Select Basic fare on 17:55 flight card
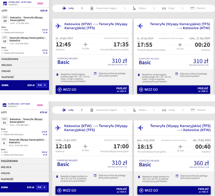The width and height of the screenshot is (215, 196). (x=174, y=62)
